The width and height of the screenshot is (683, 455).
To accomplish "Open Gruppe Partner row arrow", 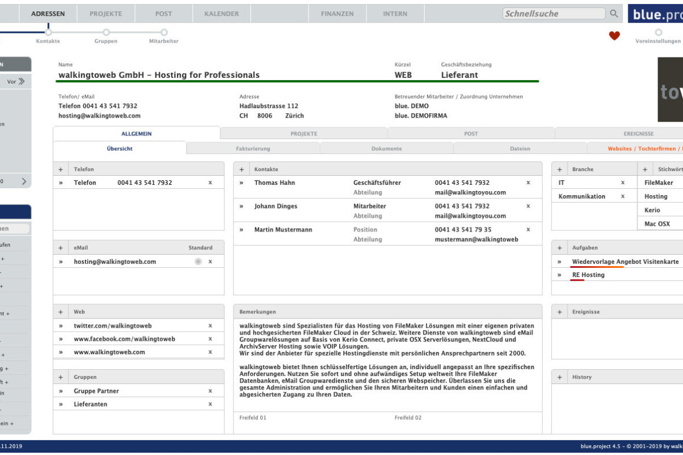I will point(61,391).
